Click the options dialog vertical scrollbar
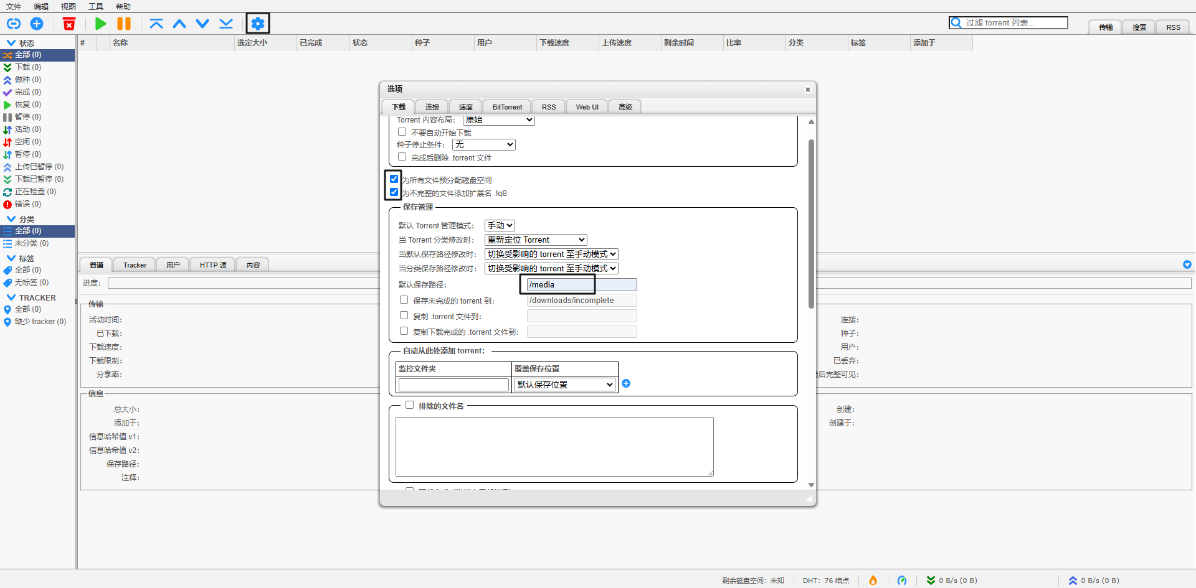The image size is (1196, 588). [x=811, y=224]
